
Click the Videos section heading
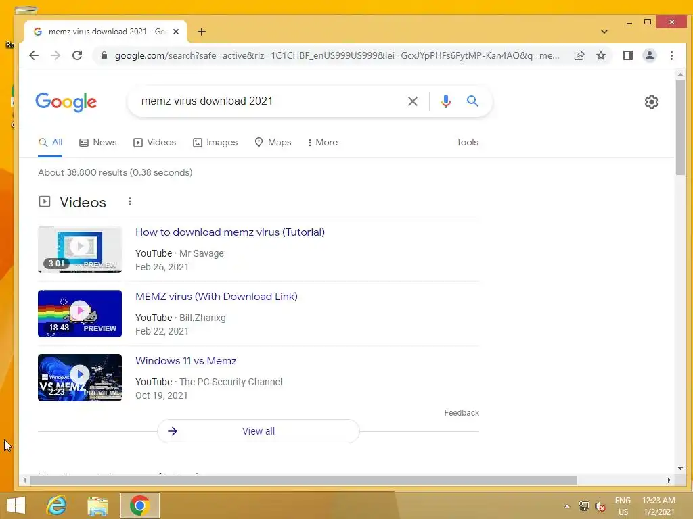pyautogui.click(x=83, y=202)
